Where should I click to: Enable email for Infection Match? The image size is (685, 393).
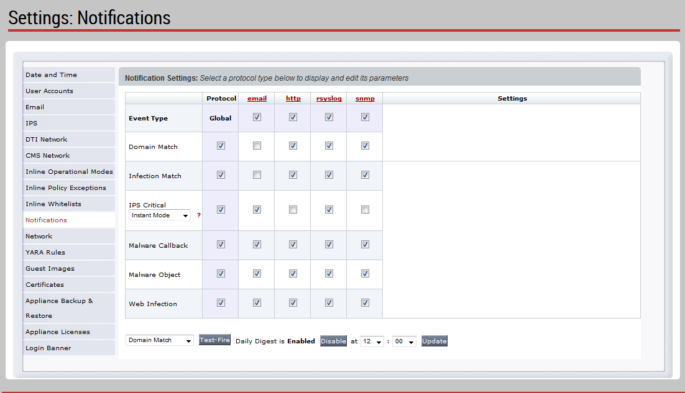point(257,175)
